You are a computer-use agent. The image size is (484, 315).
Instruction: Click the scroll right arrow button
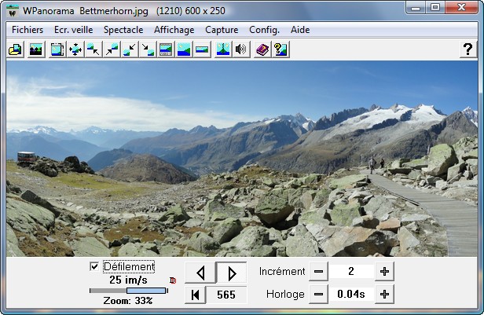[x=232, y=273]
